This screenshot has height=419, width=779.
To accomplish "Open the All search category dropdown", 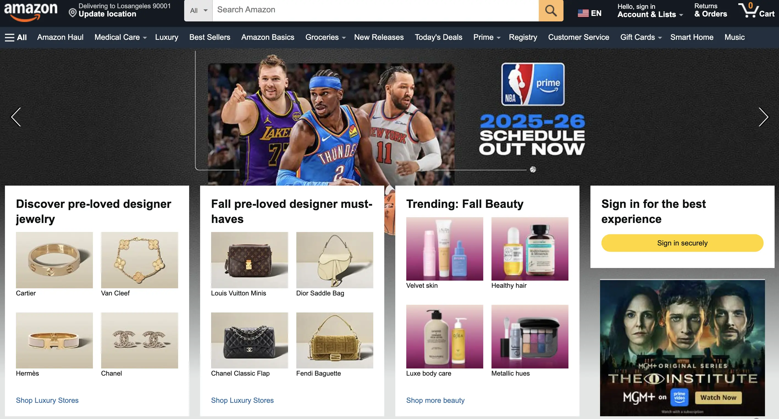I will (198, 11).
